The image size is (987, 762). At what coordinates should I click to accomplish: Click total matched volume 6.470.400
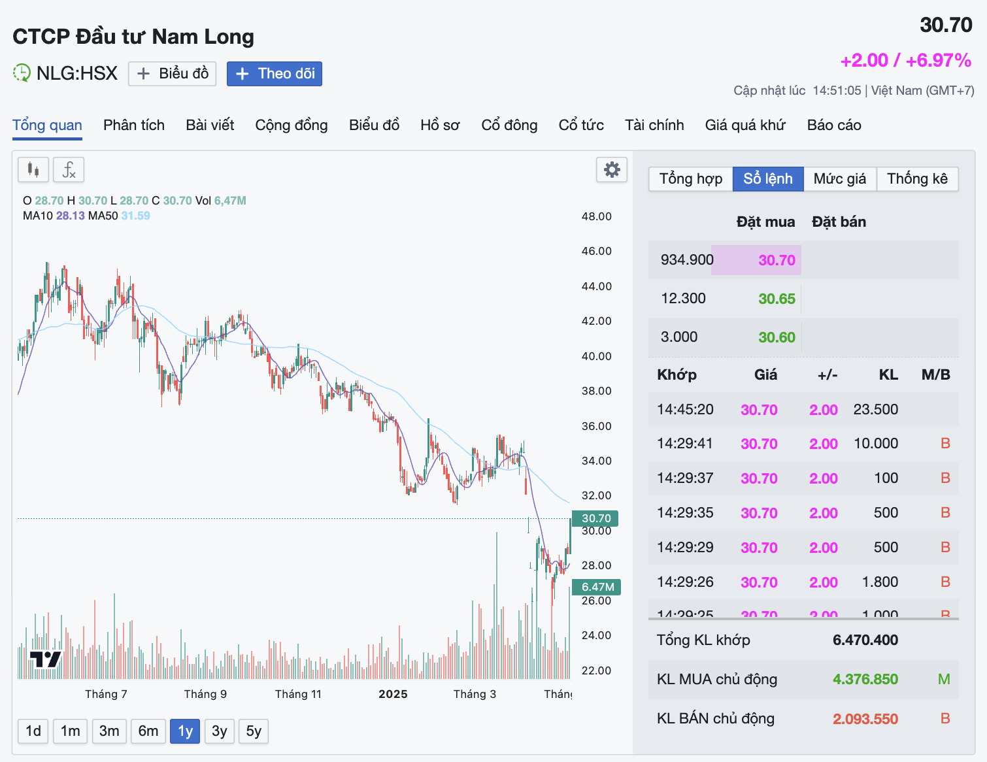(865, 640)
